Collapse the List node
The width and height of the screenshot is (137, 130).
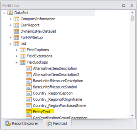(10, 44)
